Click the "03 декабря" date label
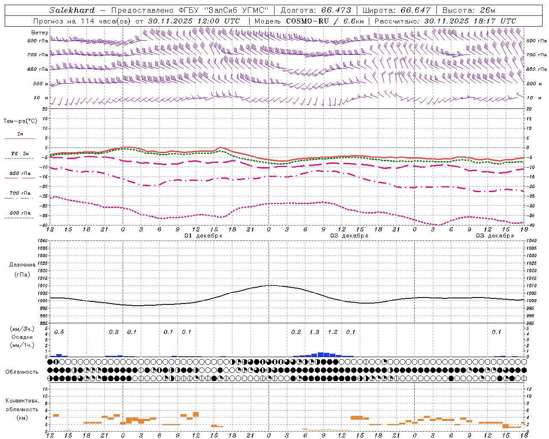Viewport: 549px width, 439px height. tap(495, 236)
